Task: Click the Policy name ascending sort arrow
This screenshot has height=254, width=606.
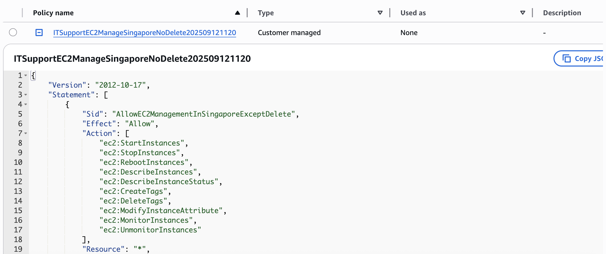Action: (237, 13)
